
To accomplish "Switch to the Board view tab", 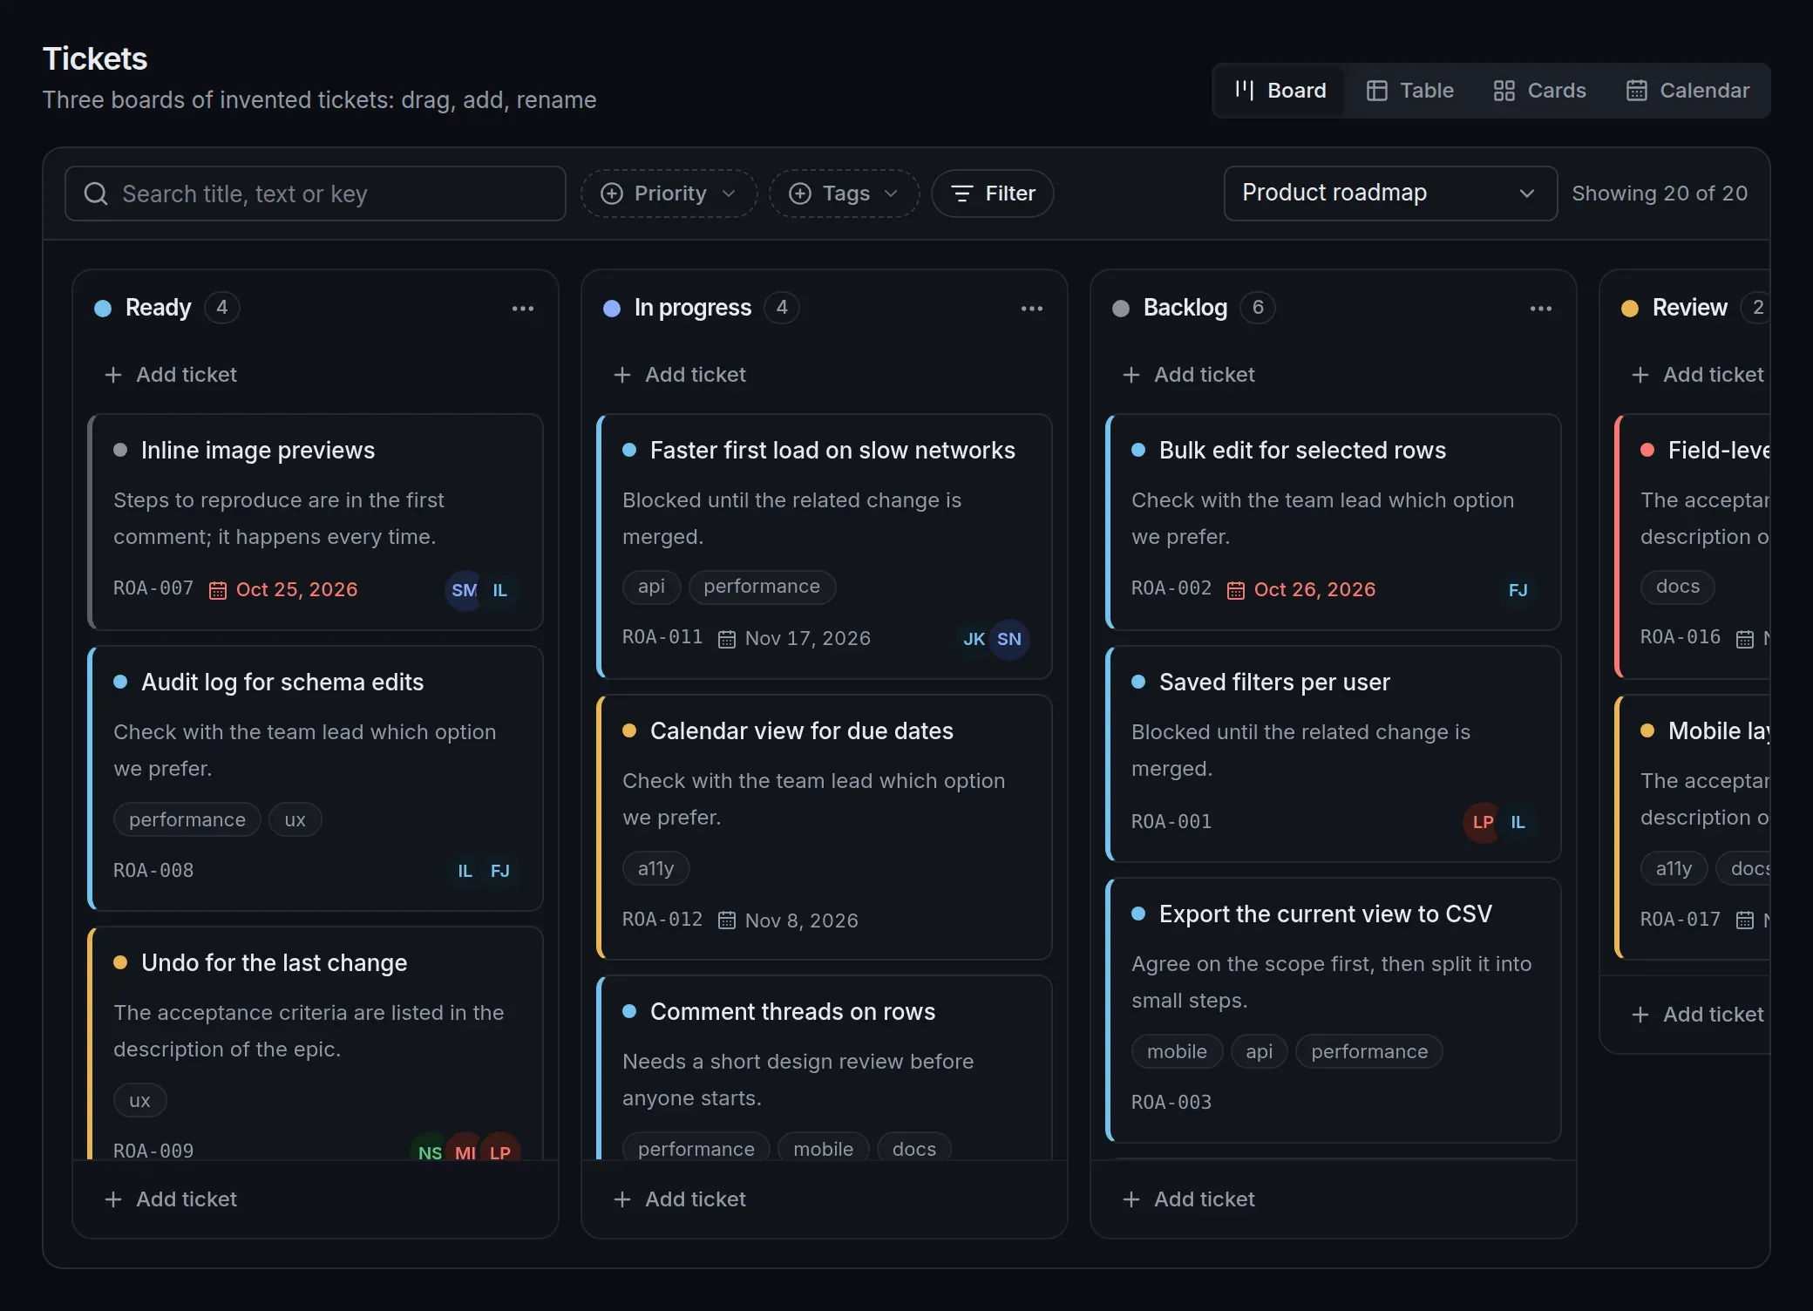I will click(x=1280, y=91).
